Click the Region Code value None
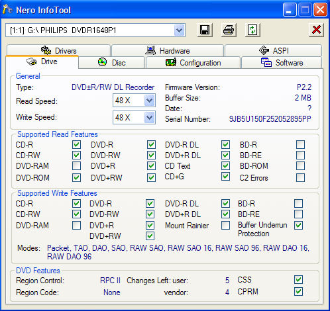 (x=112, y=292)
